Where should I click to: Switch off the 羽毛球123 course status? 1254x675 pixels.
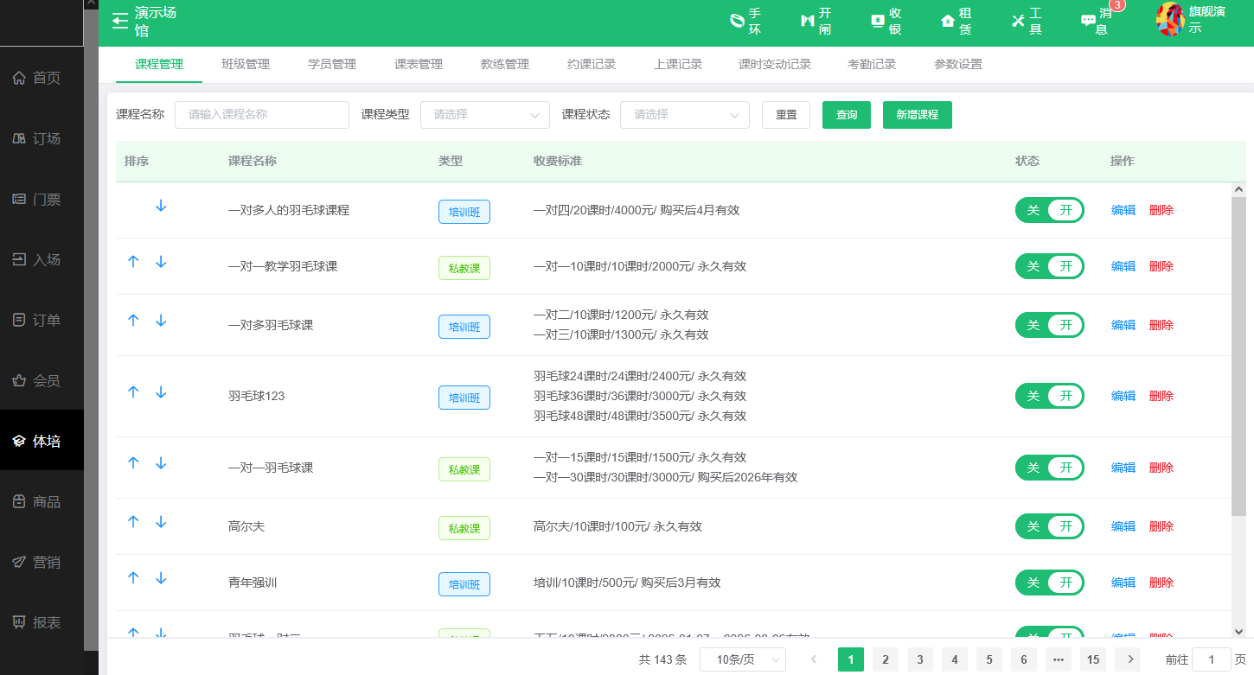(x=1049, y=396)
